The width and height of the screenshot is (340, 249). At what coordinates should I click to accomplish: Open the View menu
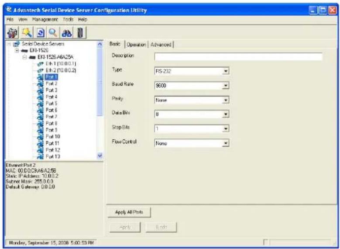23,20
